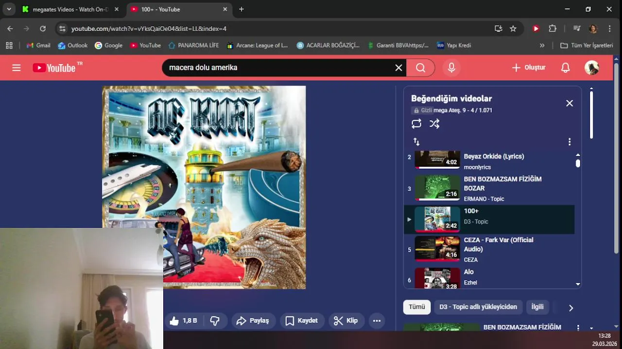This screenshot has width=622, height=349.
Task: Click the Paylaş share button
Action: pyautogui.click(x=253, y=320)
